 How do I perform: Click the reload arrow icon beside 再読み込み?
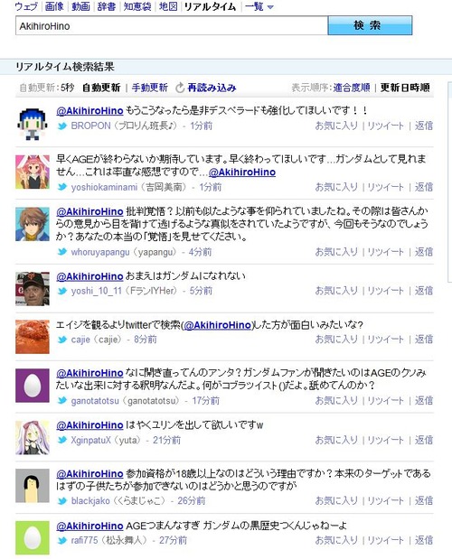pos(180,88)
